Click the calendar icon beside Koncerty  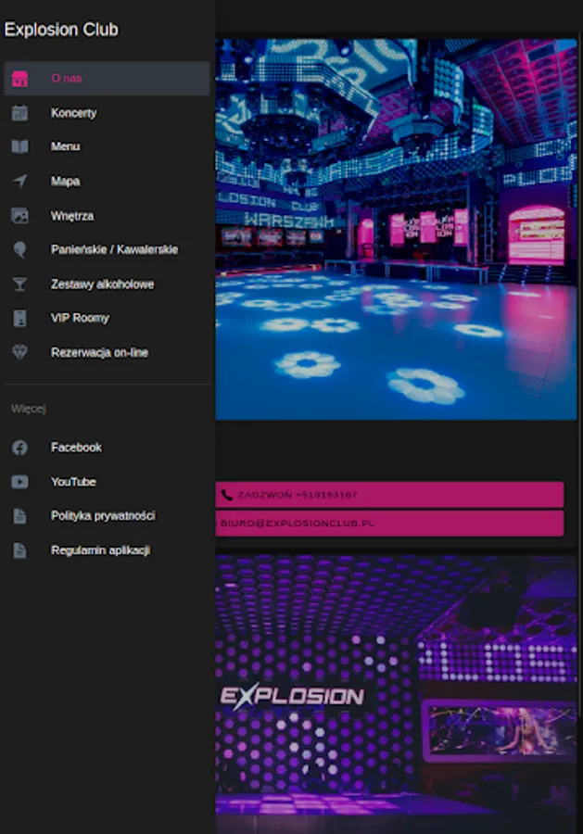tap(19, 113)
